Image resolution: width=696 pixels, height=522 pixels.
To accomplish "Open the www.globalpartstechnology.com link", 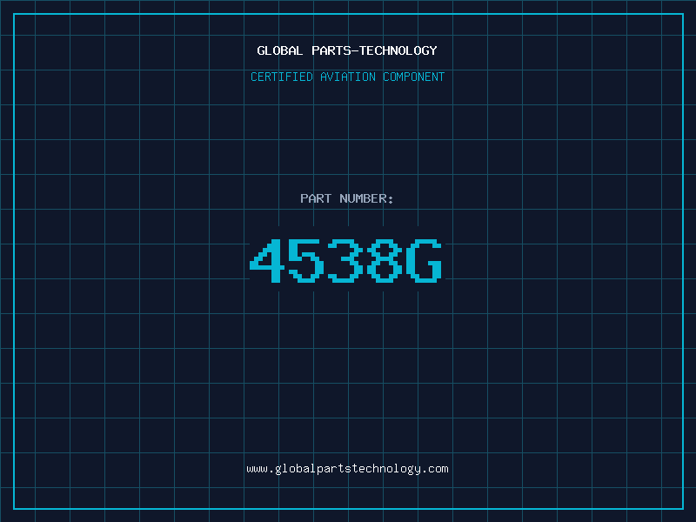I will coord(347,469).
